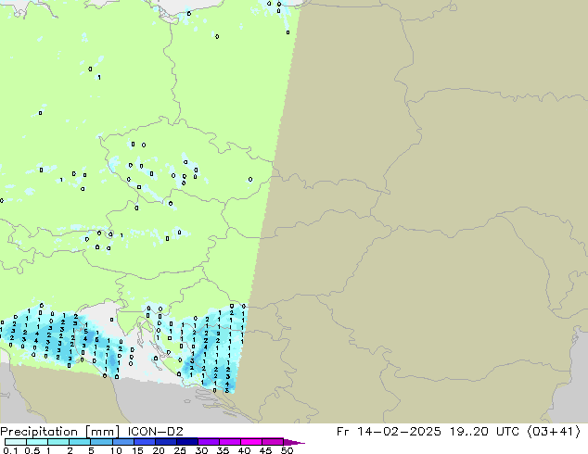The width and height of the screenshot is (588, 454).
Task: Click the '15' legend scale label
Action: point(137,450)
